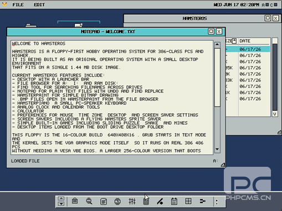Click the size column sort arrow icon
This screenshot has height=211, width=282.
pyautogui.click(x=234, y=41)
